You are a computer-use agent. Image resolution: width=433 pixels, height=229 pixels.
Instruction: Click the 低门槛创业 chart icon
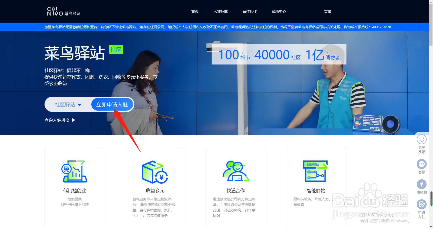pyautogui.click(x=74, y=171)
